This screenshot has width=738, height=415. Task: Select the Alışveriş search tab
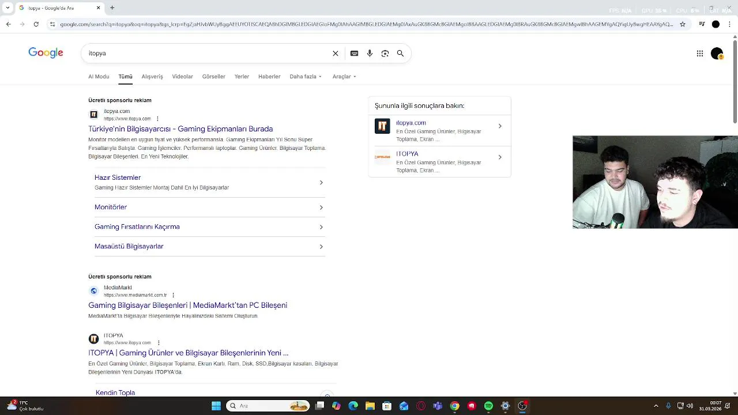coord(152,77)
